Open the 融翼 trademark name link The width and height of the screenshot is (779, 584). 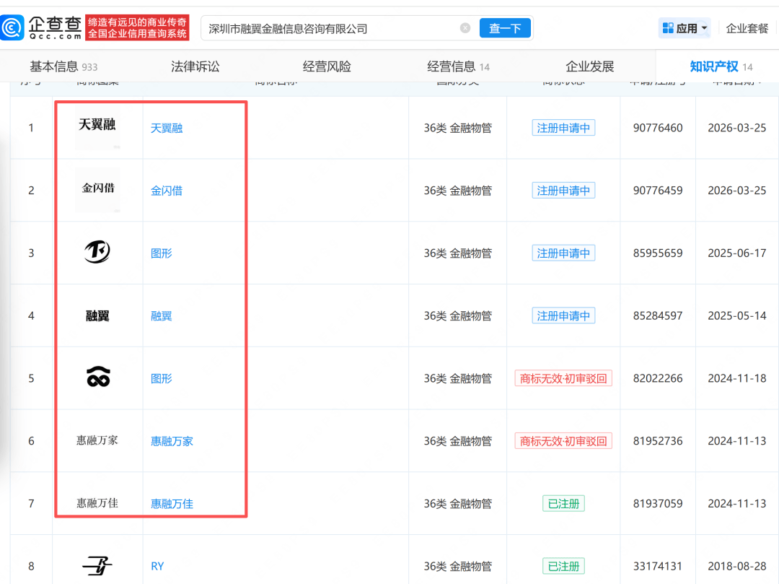162,316
